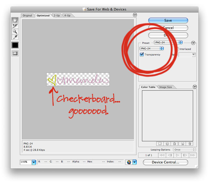Go to previous animation frame

pyautogui.click(x=170, y=155)
